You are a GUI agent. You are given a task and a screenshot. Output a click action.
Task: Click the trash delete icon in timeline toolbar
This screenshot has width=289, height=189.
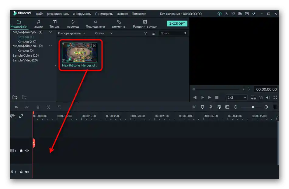[x=38, y=107]
